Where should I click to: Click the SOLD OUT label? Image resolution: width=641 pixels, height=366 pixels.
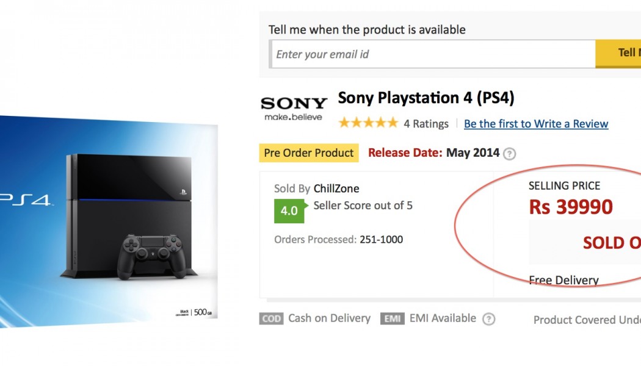point(612,243)
